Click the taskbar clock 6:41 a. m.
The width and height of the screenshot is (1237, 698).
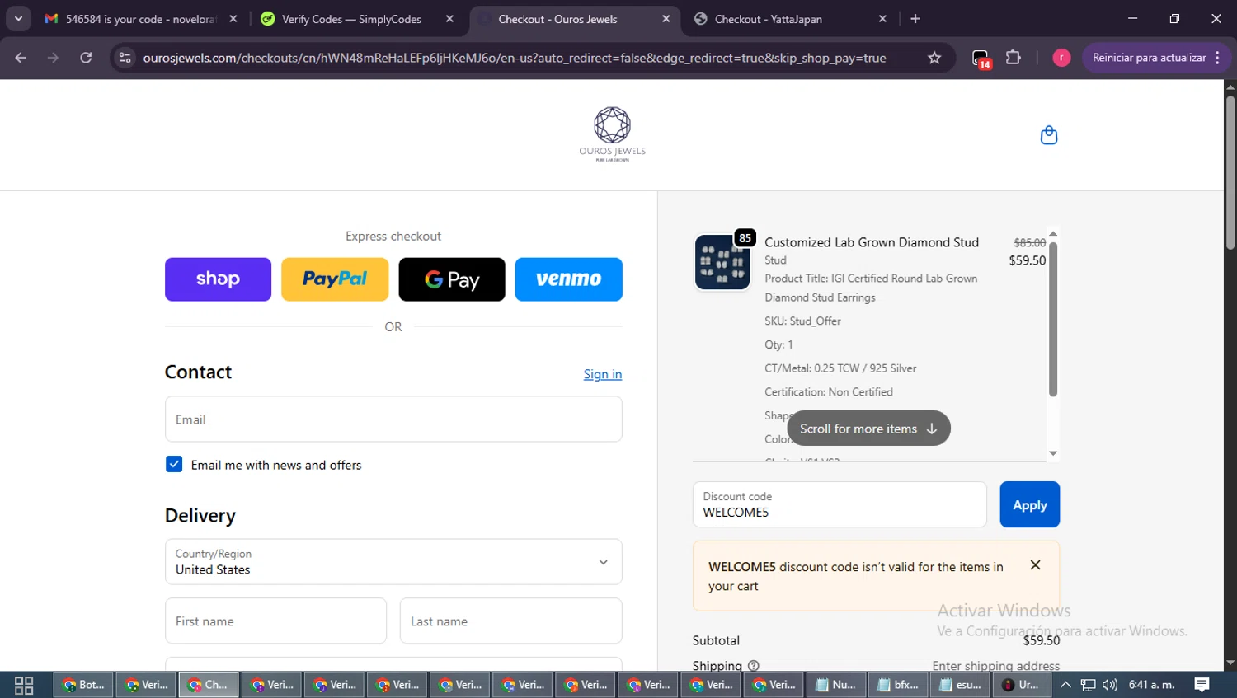click(1151, 685)
